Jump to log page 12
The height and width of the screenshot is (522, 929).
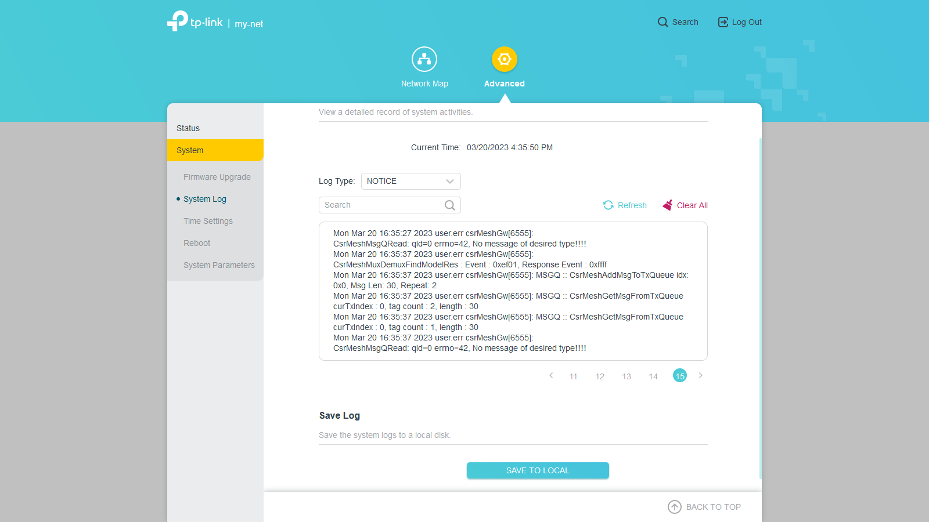click(x=600, y=376)
